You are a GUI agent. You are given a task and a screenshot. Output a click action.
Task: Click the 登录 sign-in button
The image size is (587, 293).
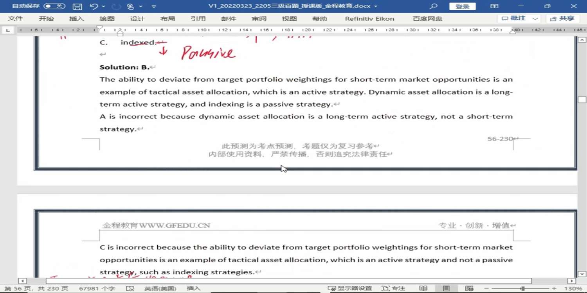pyautogui.click(x=463, y=6)
